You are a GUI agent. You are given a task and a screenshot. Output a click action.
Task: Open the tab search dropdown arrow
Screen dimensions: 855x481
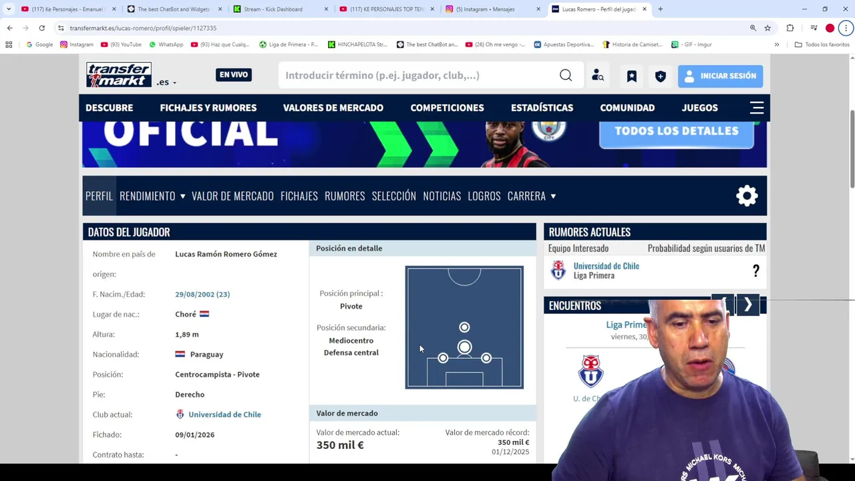(x=9, y=9)
